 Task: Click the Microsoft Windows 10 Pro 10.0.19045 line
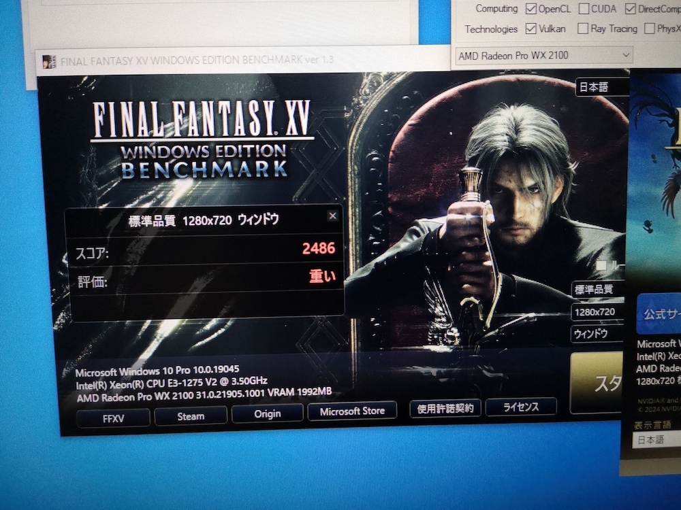157,371
